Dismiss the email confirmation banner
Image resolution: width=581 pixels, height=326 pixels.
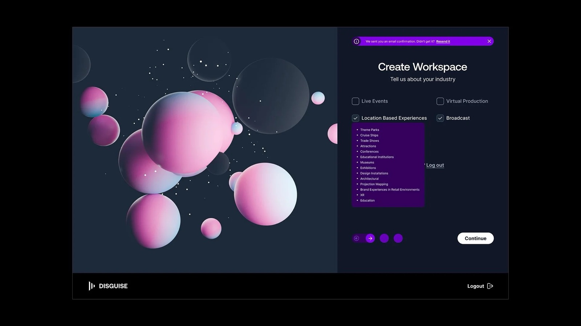[x=489, y=41]
